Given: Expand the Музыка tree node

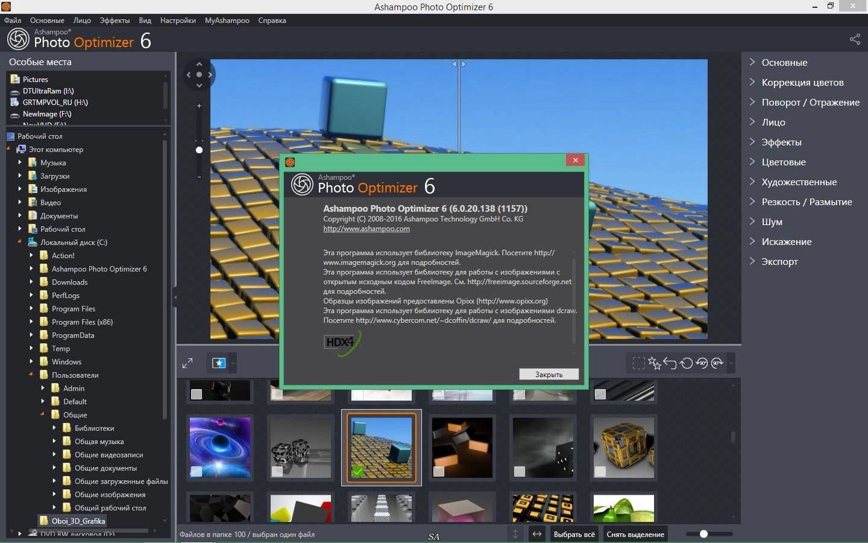Looking at the screenshot, I should click(20, 162).
